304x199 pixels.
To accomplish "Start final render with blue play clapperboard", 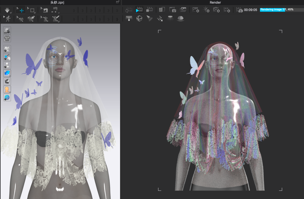I will 139,10.
